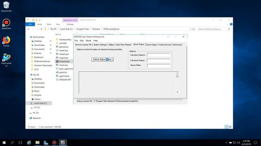The image size is (261, 146).
Task: Click the status output scrollbar up arrow
Action: pyautogui.click(x=177, y=73)
